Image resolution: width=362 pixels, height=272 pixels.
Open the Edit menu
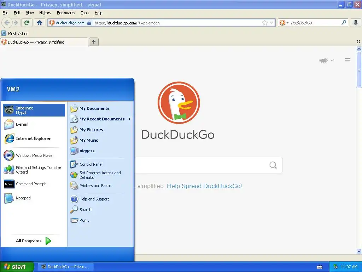coord(17,13)
